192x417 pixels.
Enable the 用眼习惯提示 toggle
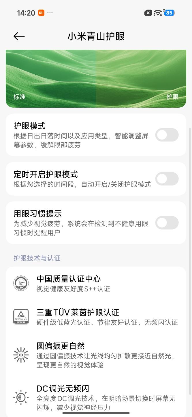(167, 223)
